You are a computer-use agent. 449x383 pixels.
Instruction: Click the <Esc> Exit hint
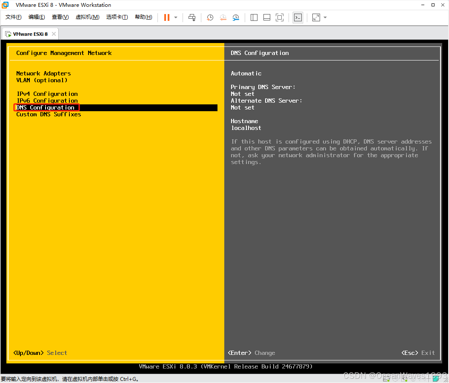click(418, 353)
